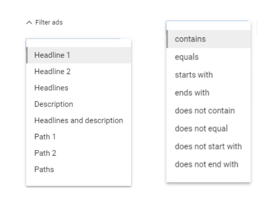279x203 pixels.
Task: Choose Headline 2 from field list
Action: [79, 71]
